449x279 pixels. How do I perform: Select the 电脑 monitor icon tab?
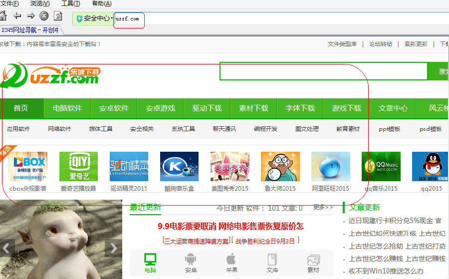150,263
